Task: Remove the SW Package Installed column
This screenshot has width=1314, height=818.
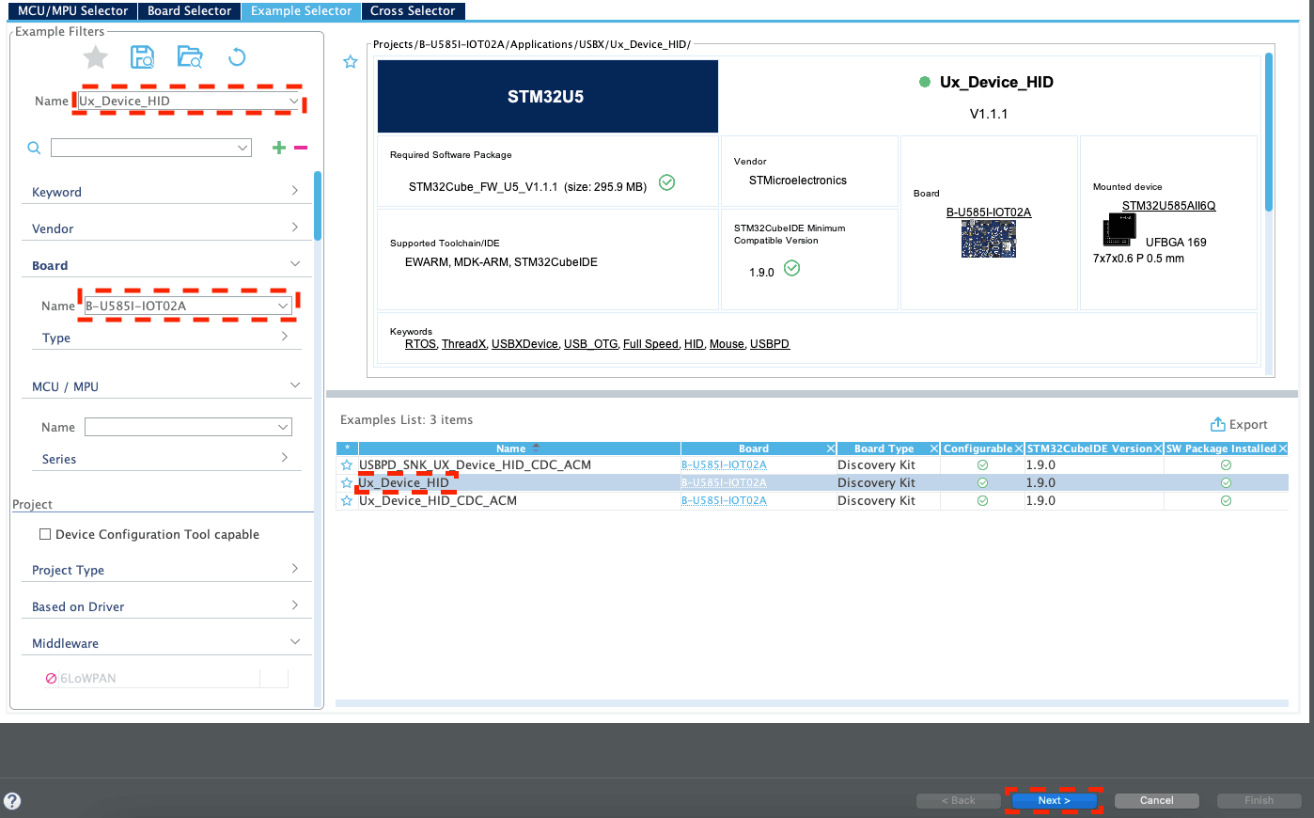Action: click(x=1282, y=448)
